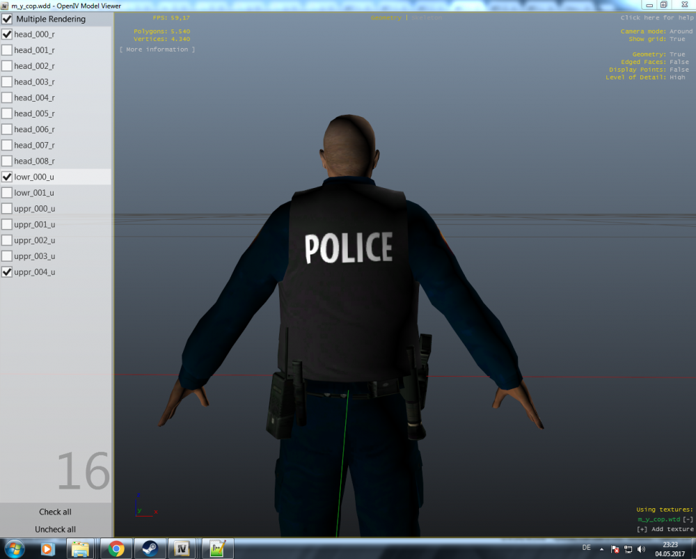Image resolution: width=696 pixels, height=559 pixels.
Task: Enable the head_002_r checkbox
Action: (7, 65)
